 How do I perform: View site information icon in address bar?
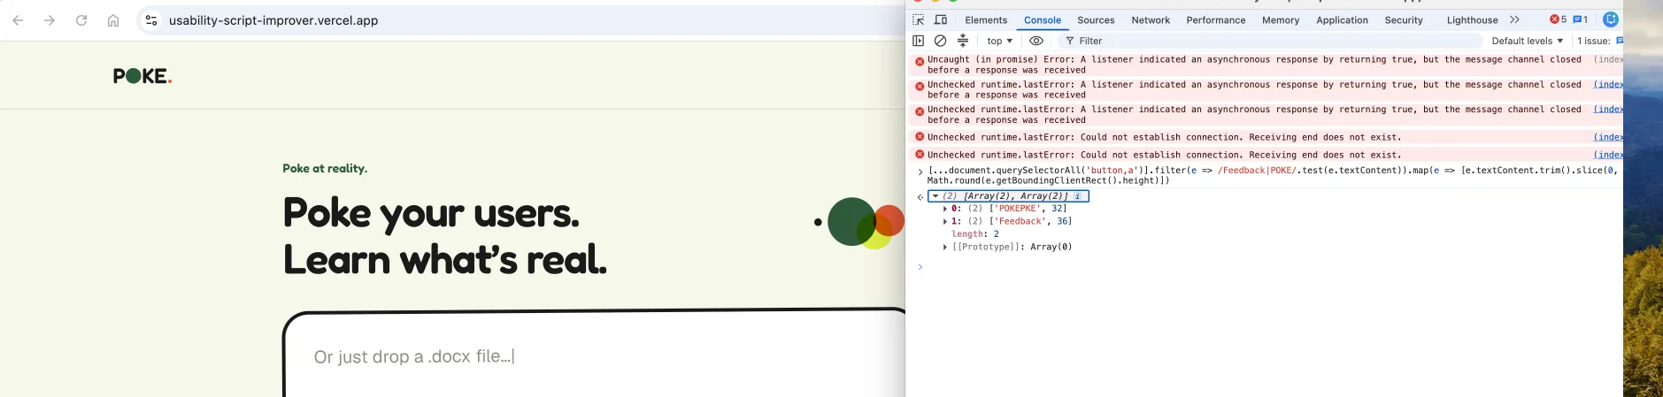pyautogui.click(x=151, y=20)
